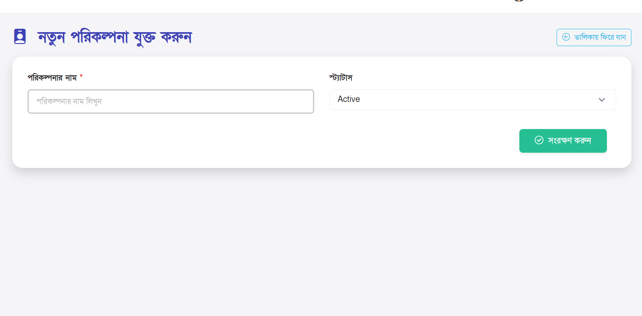Click the heading 'নতুন পরিকল্পনা যুক্ত করুন'

pyautogui.click(x=115, y=37)
